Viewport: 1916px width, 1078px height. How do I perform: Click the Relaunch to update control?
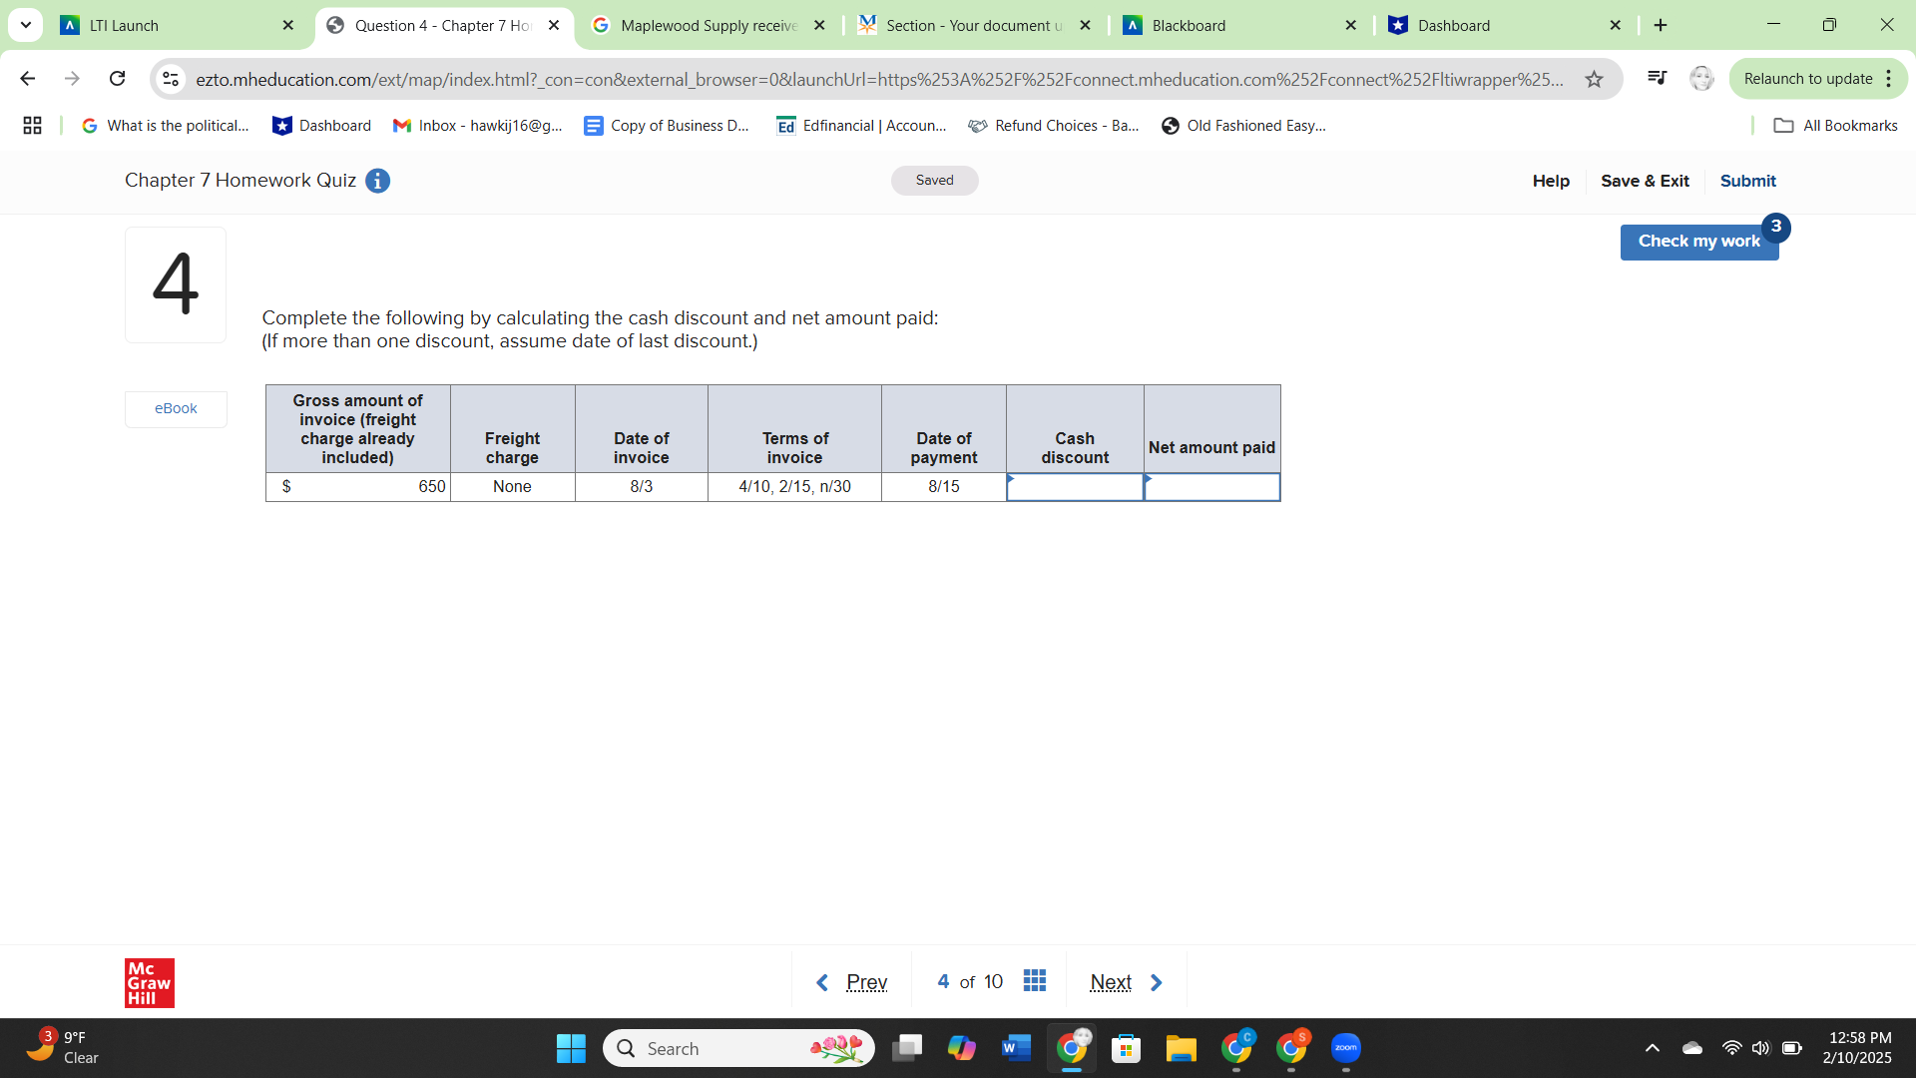(x=1808, y=78)
